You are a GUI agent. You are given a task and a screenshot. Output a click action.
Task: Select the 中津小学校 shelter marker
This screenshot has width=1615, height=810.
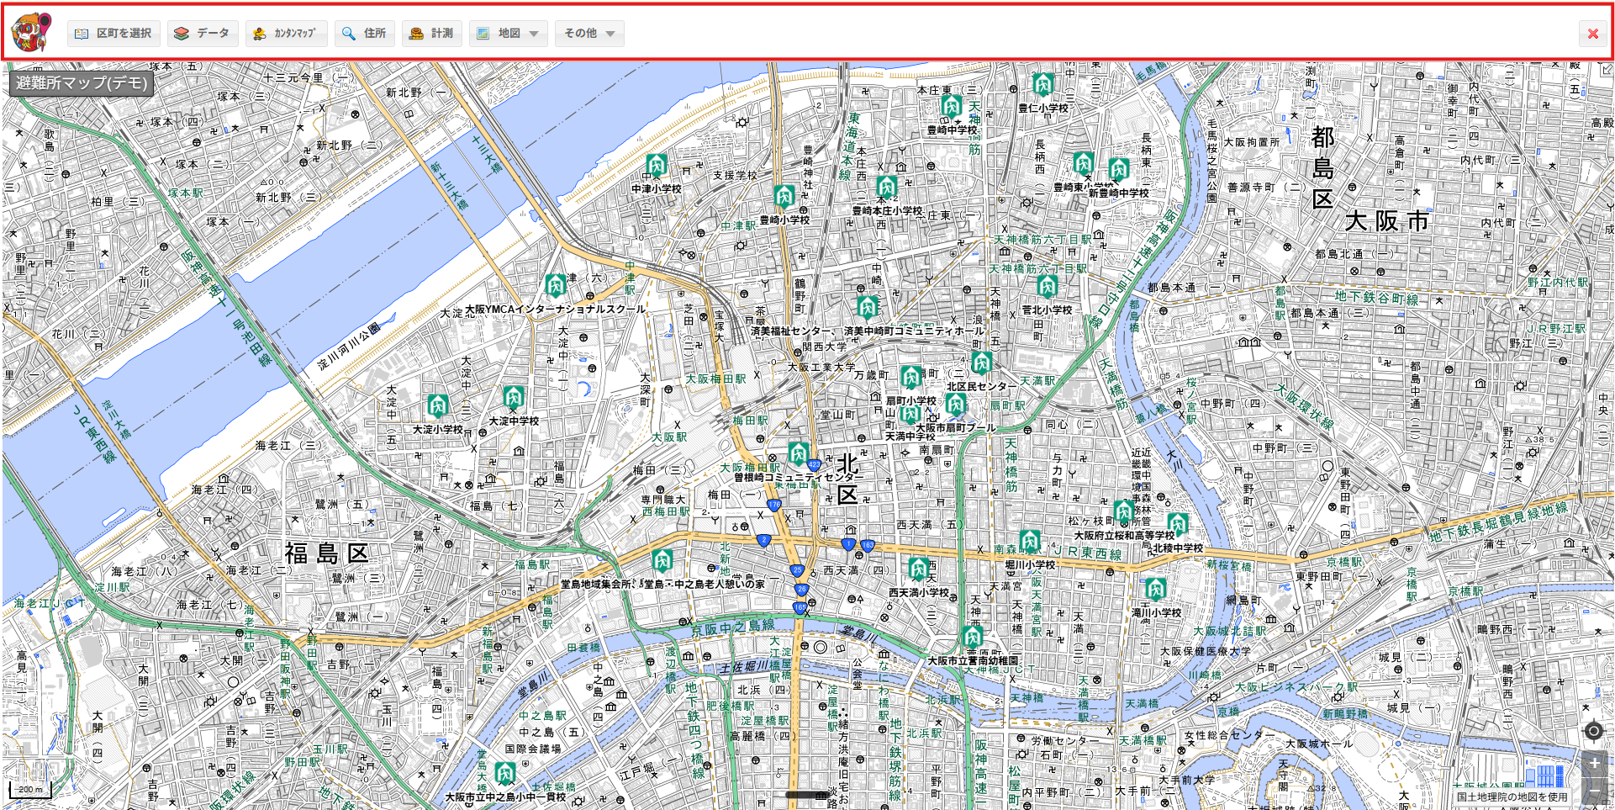pyautogui.click(x=657, y=166)
